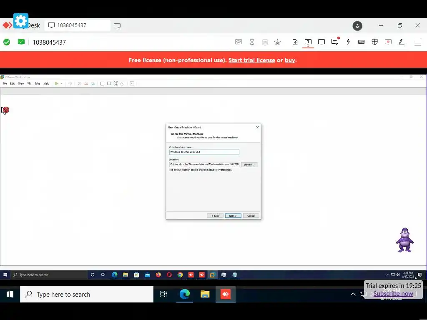The height and width of the screenshot is (320, 427).
Task: Click the remote taskbar search box
Action: (49, 275)
